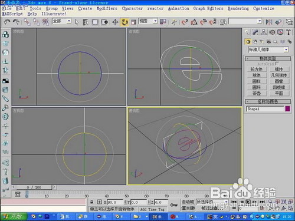Open the MAXScript menu
Screen dimensions: 295x221
(12, 14)
